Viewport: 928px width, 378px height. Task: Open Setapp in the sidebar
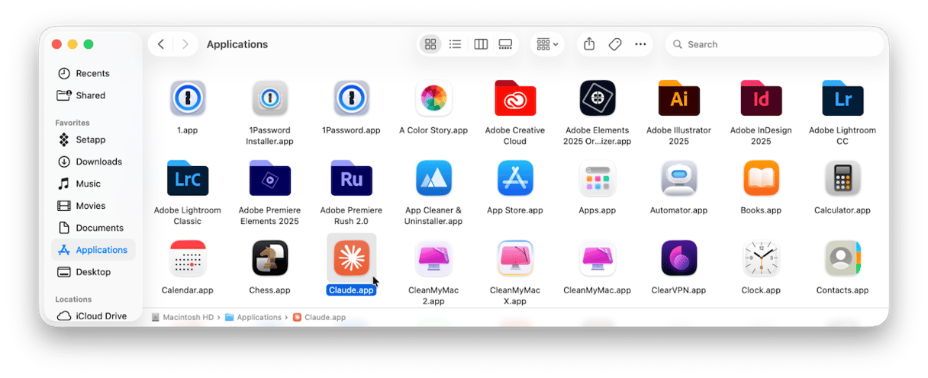93,139
